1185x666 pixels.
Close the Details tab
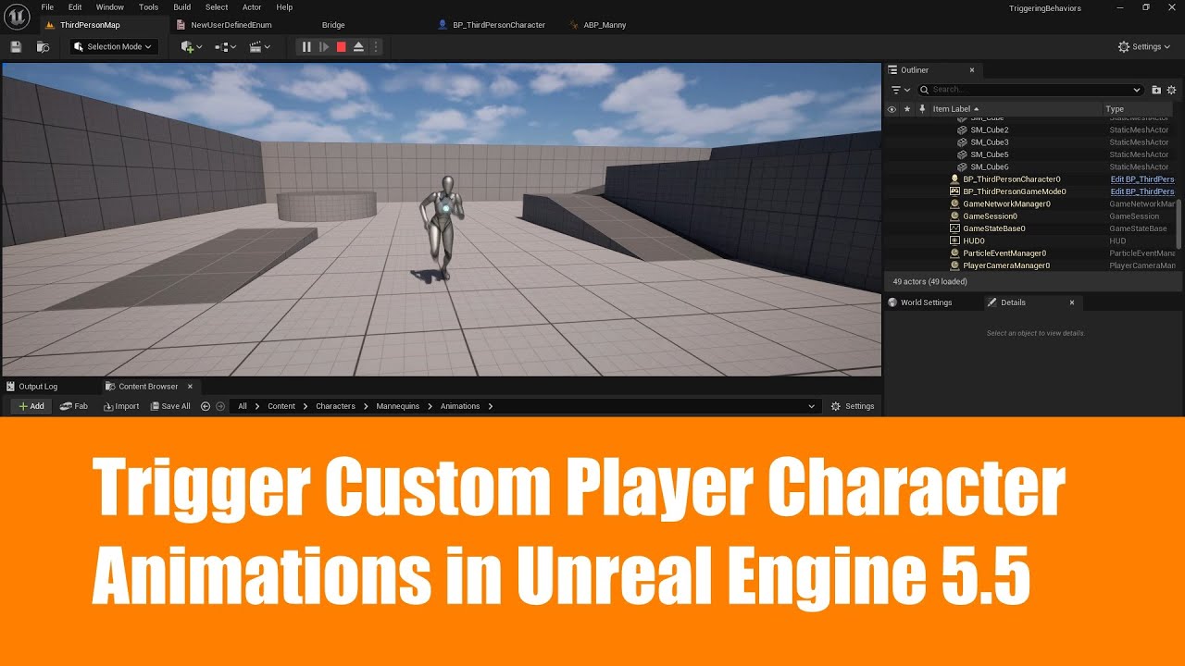[1072, 302]
